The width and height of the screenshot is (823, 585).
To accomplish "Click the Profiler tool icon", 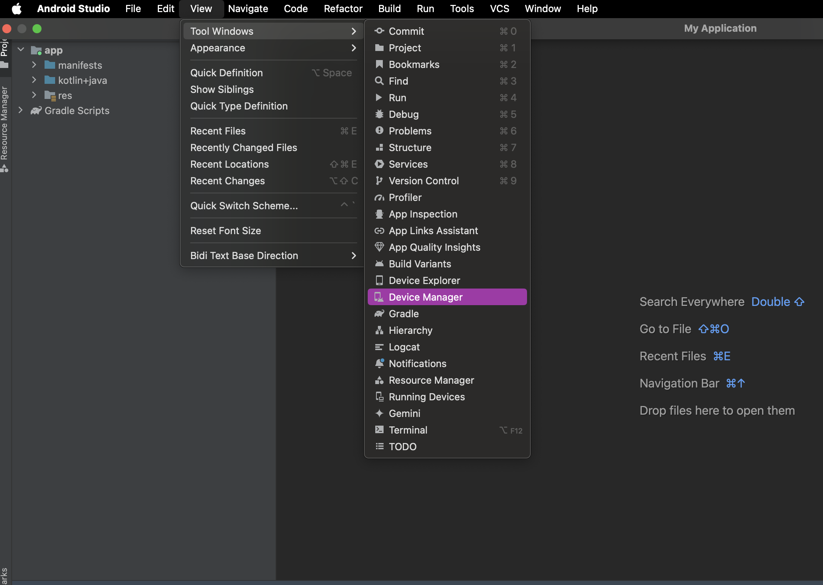I will pyautogui.click(x=378, y=197).
